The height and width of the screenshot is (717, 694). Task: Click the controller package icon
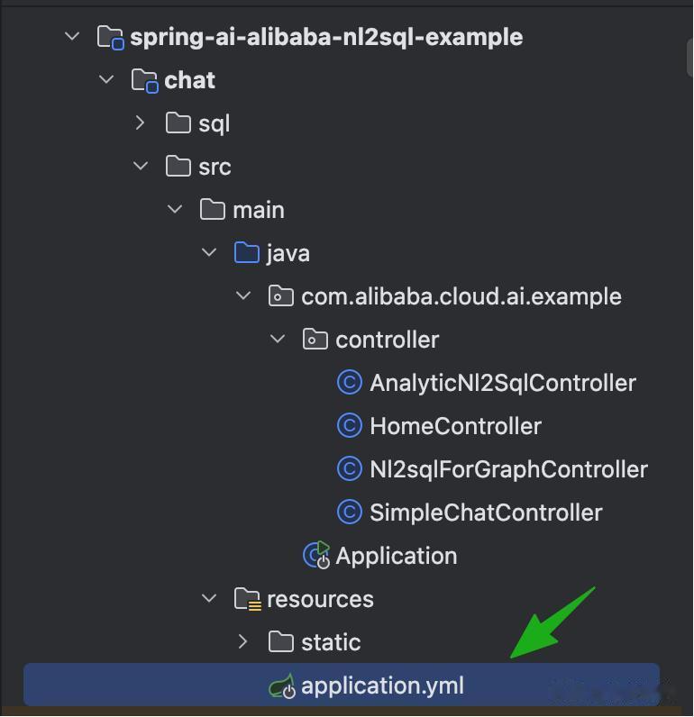315,340
